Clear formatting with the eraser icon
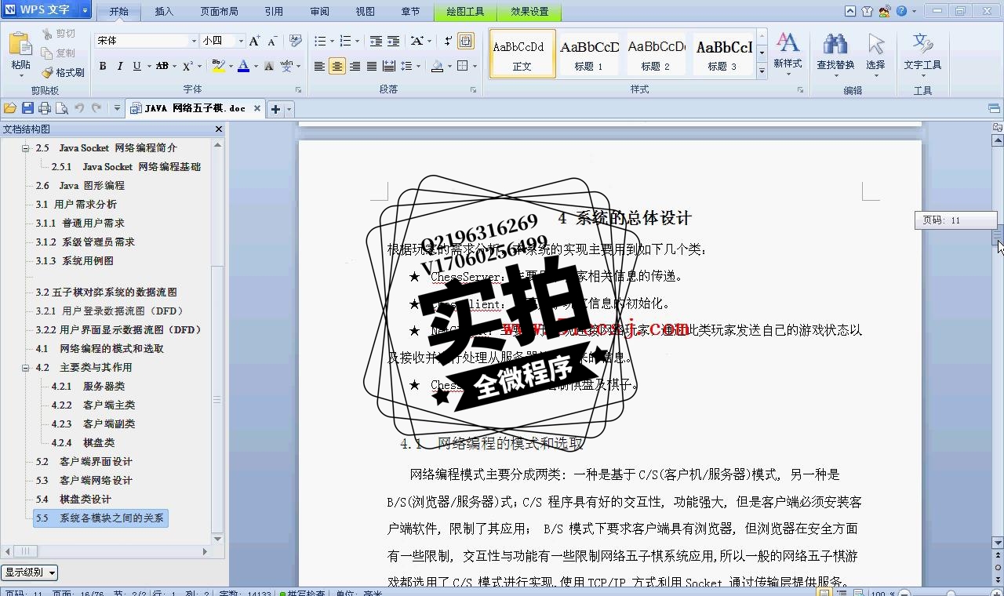Screen dimensions: 1004x596 click(x=295, y=41)
